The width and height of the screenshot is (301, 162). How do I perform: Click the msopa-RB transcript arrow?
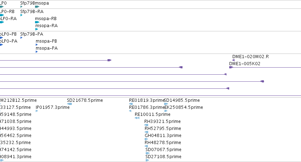(x=37, y=22)
